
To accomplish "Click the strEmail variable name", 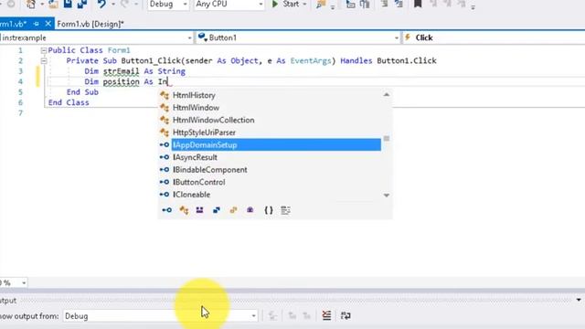I will click(121, 71).
